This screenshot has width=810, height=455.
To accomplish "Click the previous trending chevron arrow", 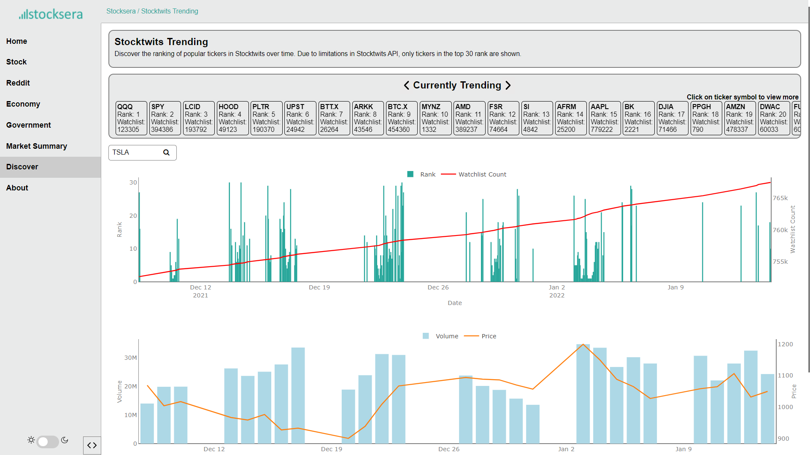I will tap(406, 86).
